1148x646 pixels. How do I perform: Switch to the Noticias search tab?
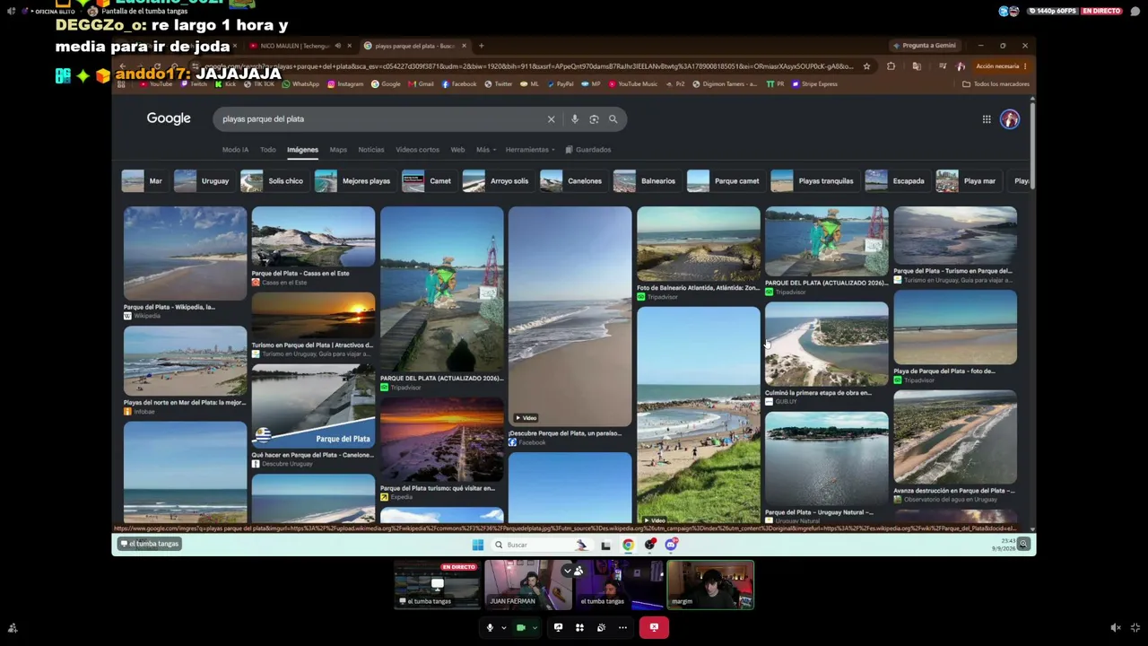371,150
